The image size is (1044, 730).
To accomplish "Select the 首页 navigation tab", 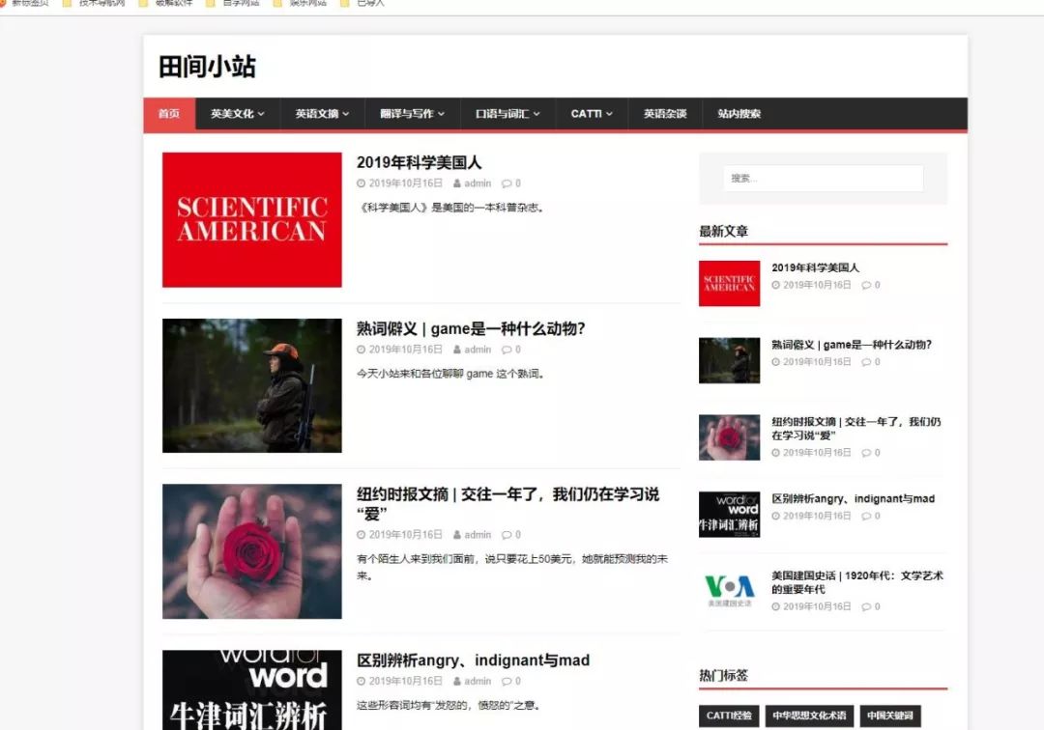I will pyautogui.click(x=168, y=113).
